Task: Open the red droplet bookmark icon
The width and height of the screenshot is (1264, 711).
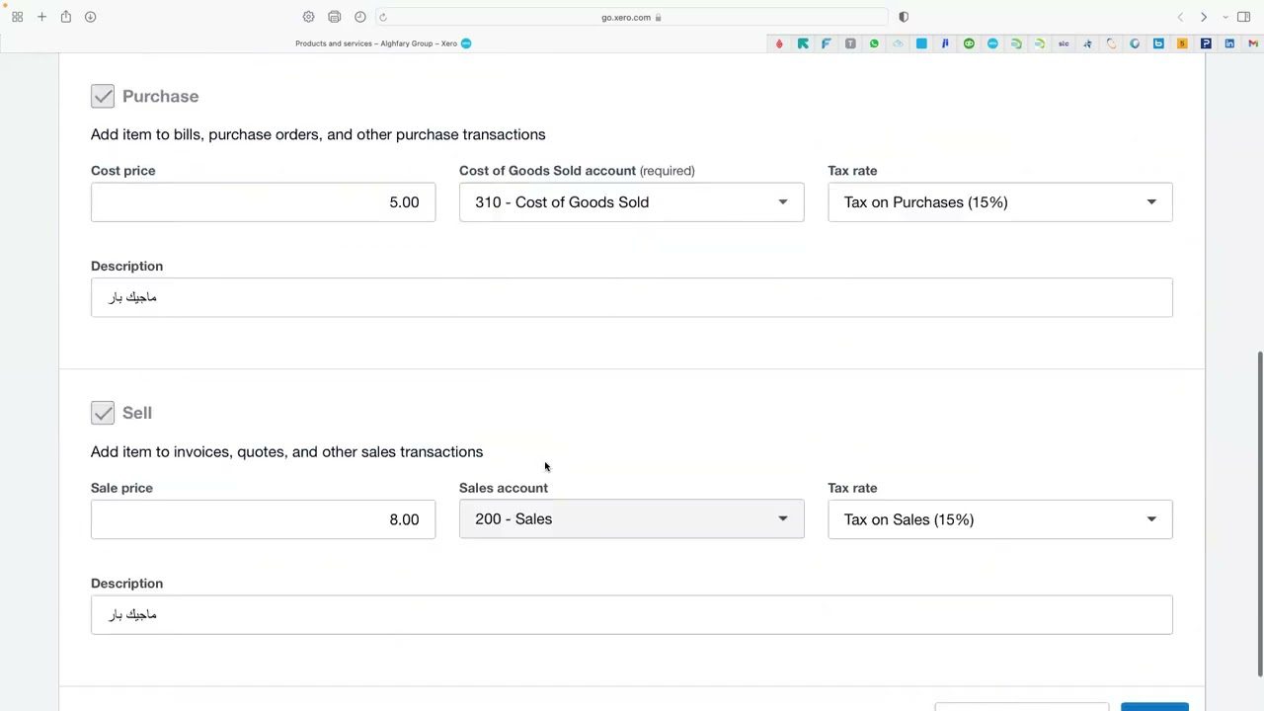Action: point(779,43)
